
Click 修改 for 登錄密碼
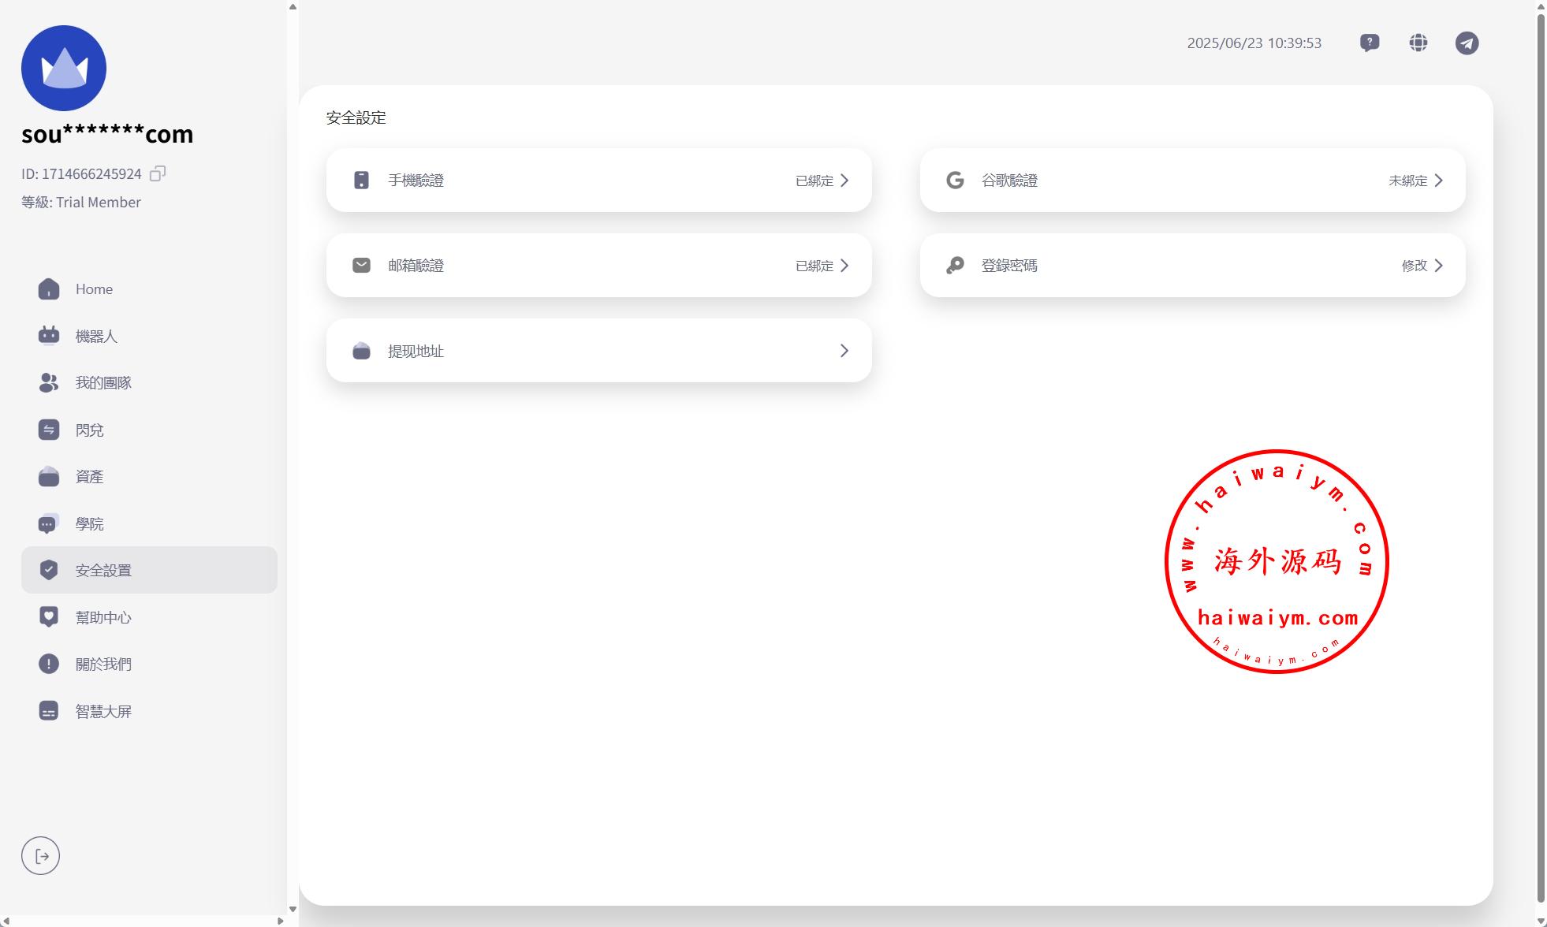pos(1415,266)
